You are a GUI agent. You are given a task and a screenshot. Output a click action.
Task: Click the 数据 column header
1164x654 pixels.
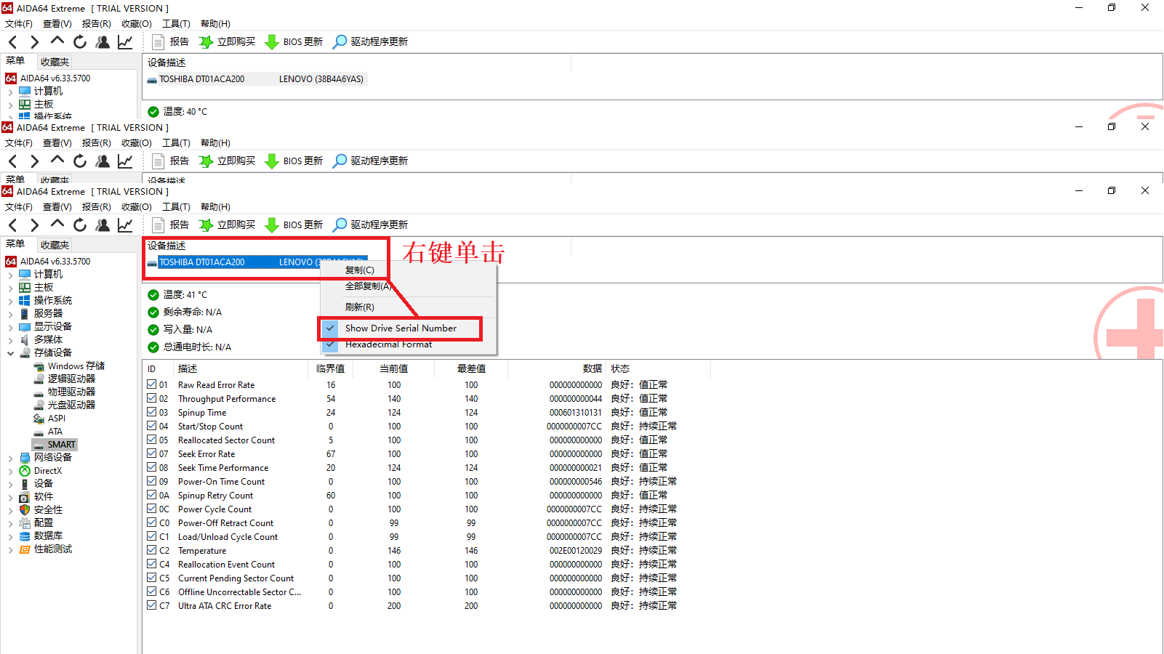592,369
